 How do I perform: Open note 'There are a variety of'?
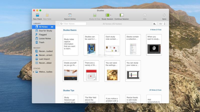click(x=91, y=71)
